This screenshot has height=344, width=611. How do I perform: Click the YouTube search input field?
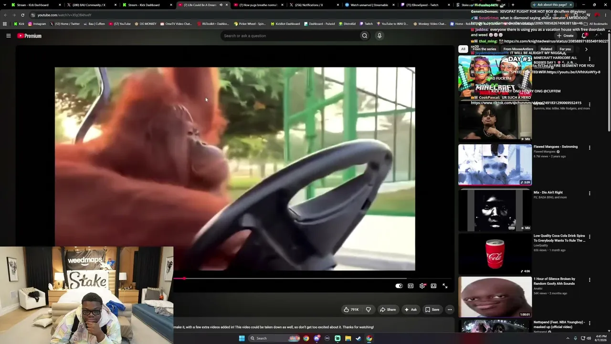[x=290, y=36]
